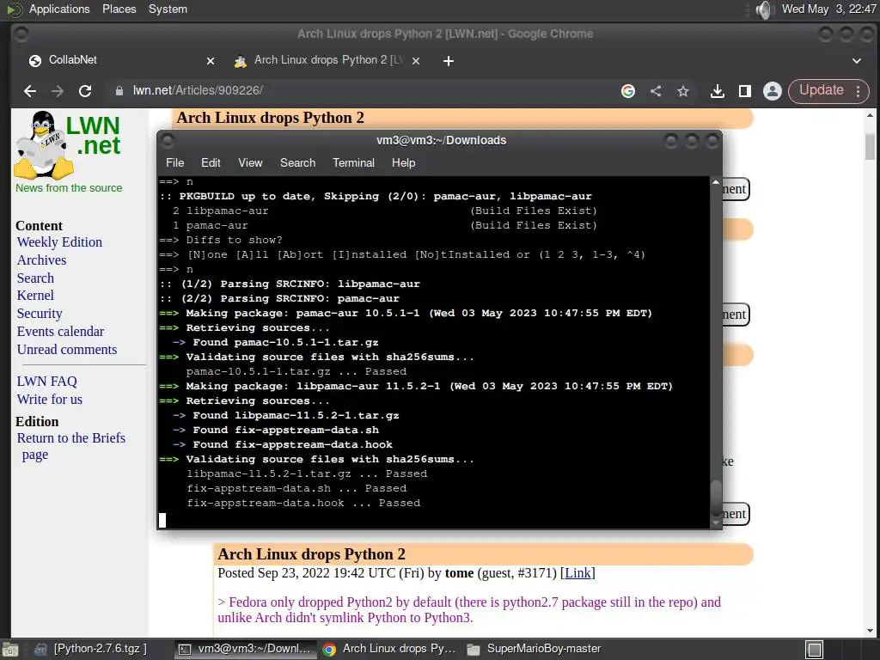Open the Places menu in top panel

pos(119,9)
